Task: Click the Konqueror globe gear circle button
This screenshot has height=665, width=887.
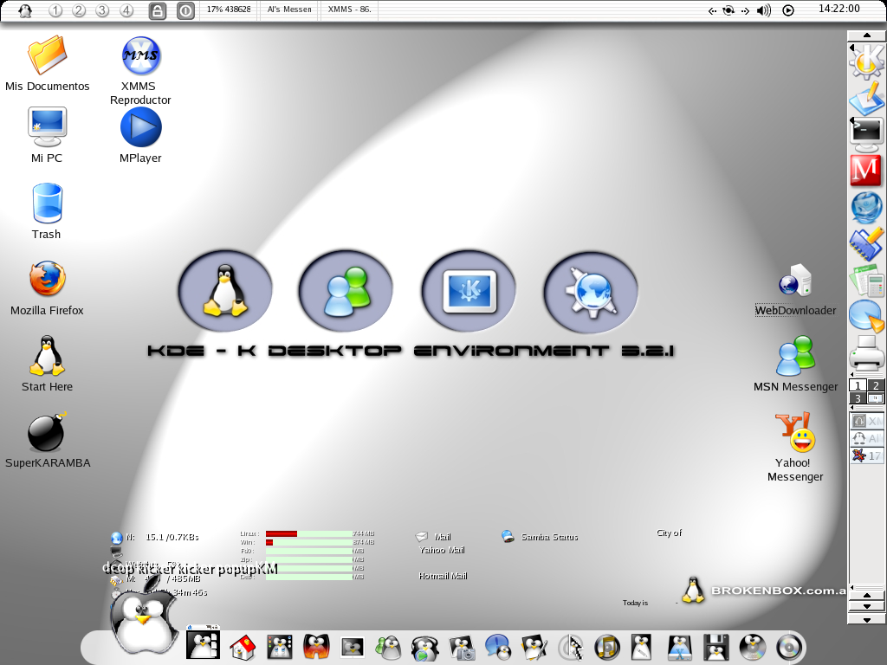Action: (591, 292)
